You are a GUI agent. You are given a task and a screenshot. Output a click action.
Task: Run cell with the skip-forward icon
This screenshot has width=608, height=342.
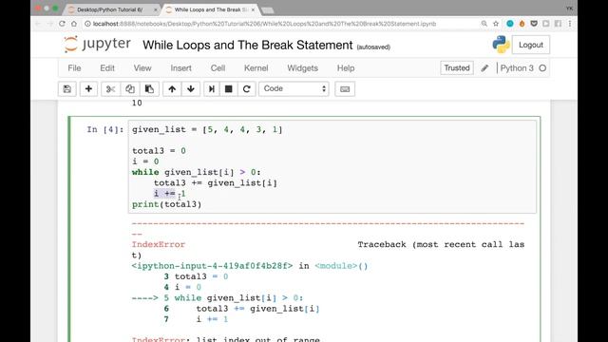211,88
